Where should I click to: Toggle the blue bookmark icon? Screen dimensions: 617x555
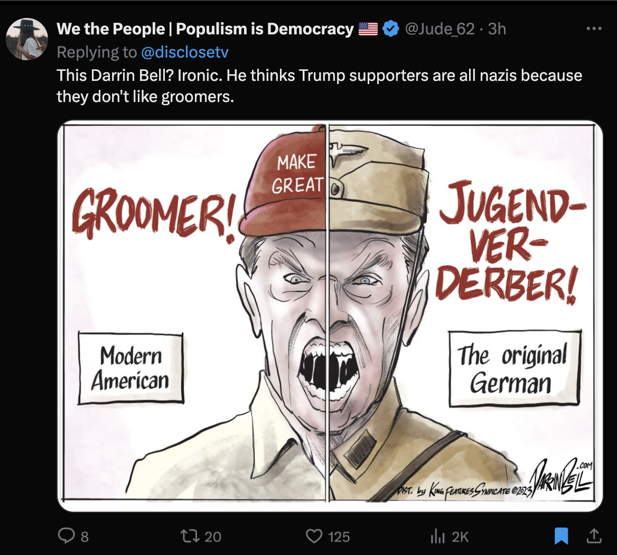pos(562,536)
